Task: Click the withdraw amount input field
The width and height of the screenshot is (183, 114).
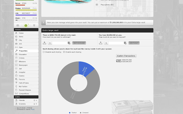Action: pyautogui.click(x=60, y=43)
